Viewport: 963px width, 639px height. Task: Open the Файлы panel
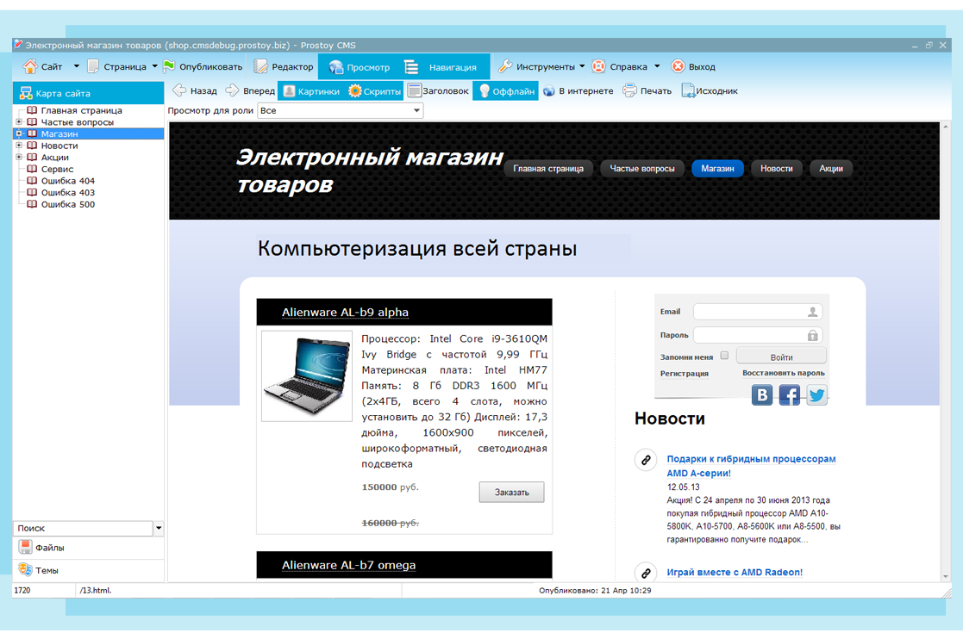click(x=89, y=547)
